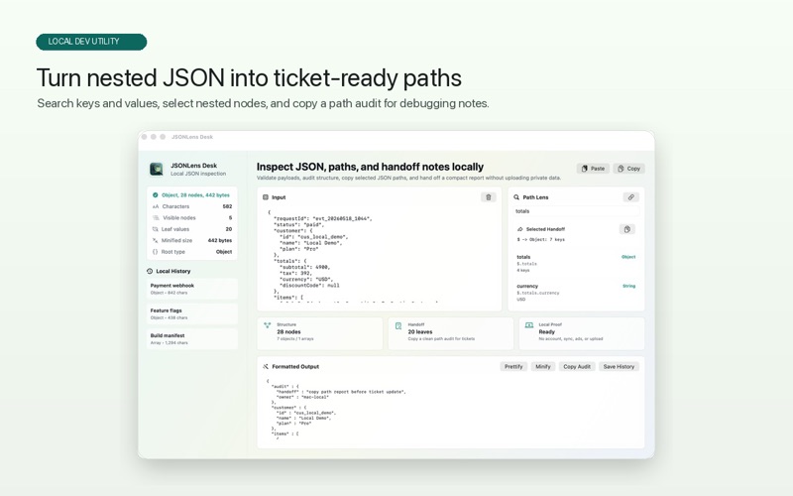Open the Payment webhook history entry
The width and height of the screenshot is (793, 496).
pyautogui.click(x=191, y=289)
